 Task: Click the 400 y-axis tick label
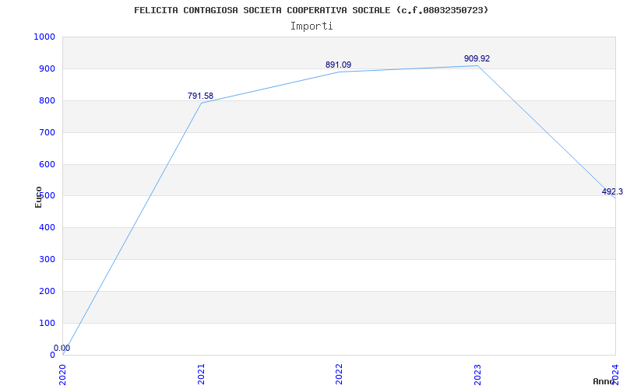pos(47,227)
